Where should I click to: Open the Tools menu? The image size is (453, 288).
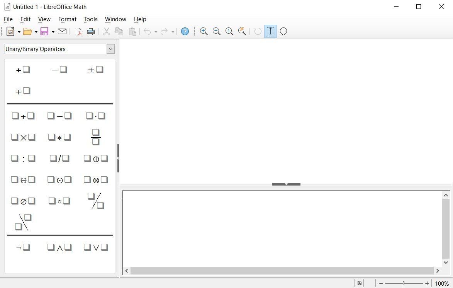point(91,19)
